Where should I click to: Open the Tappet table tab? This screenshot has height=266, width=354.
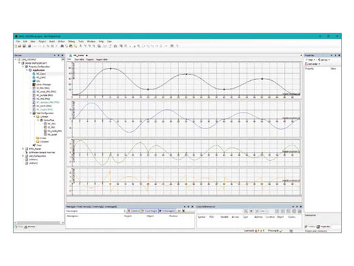[x=102, y=60]
